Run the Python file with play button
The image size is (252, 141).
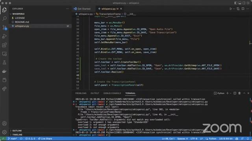(x=231, y=9)
